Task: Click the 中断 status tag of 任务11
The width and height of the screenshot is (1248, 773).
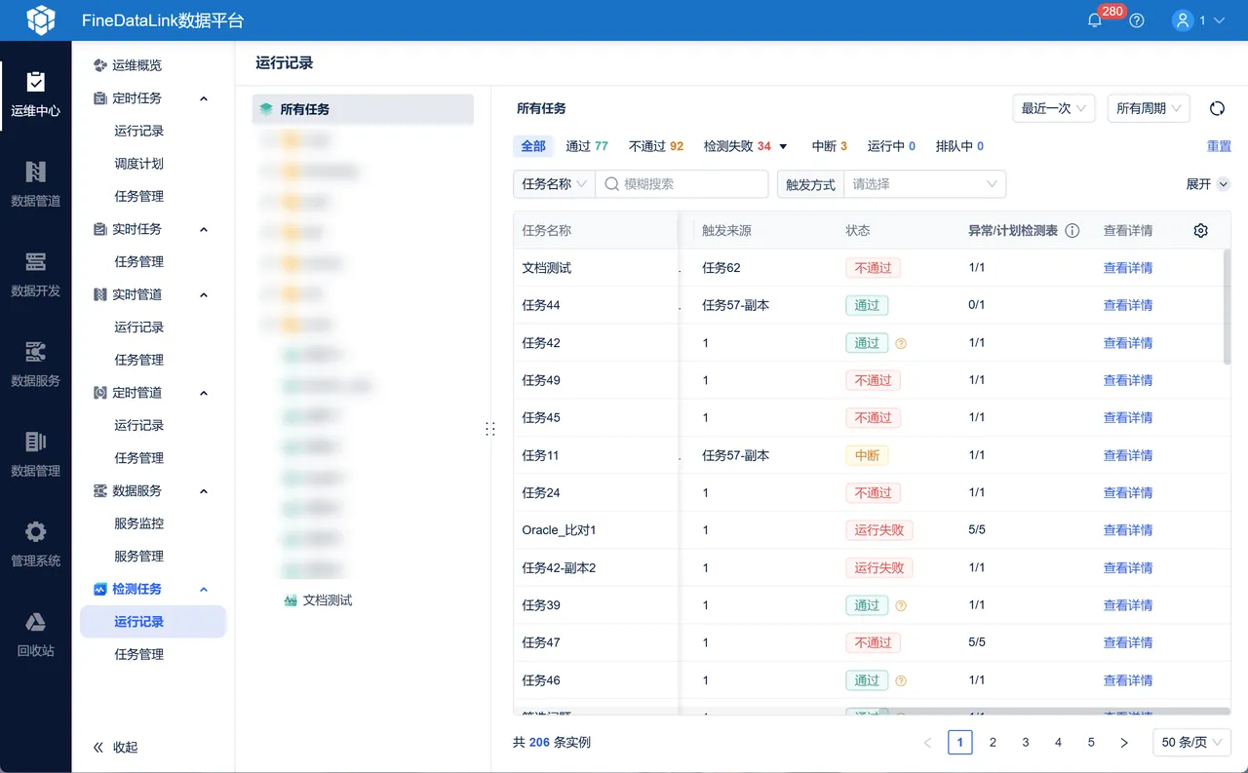Action: (867, 455)
